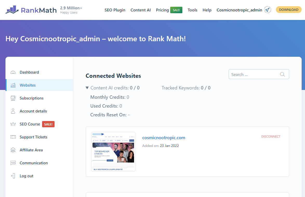Click the Subscriptions printer icon

[x=13, y=98]
